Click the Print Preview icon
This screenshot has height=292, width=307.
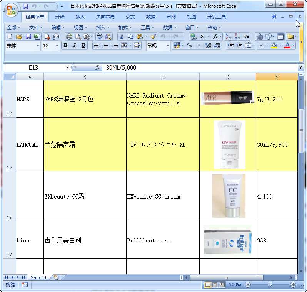78,36
